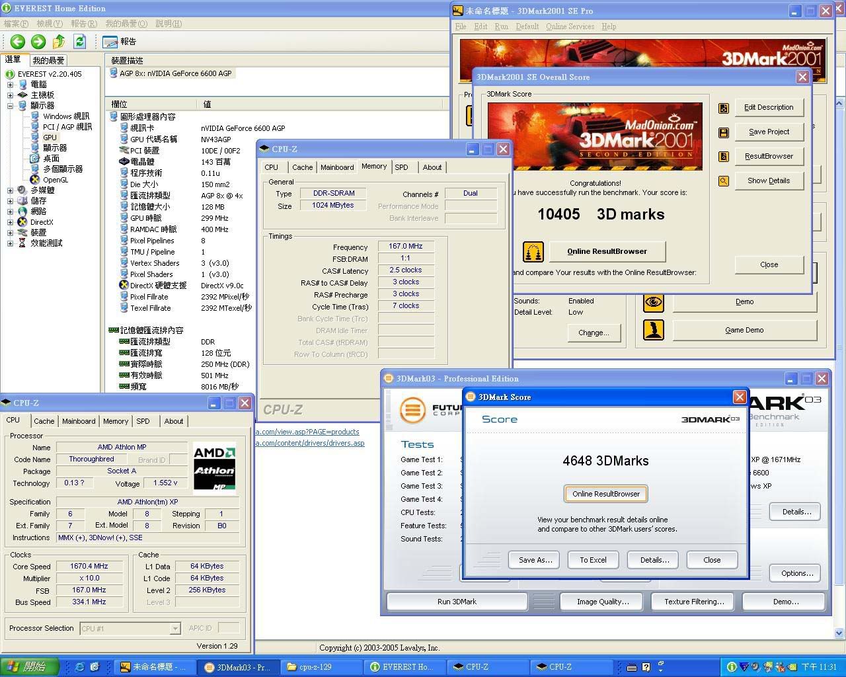This screenshot has height=677, width=846.
Task: Click the To Excel button
Action: coord(593,560)
